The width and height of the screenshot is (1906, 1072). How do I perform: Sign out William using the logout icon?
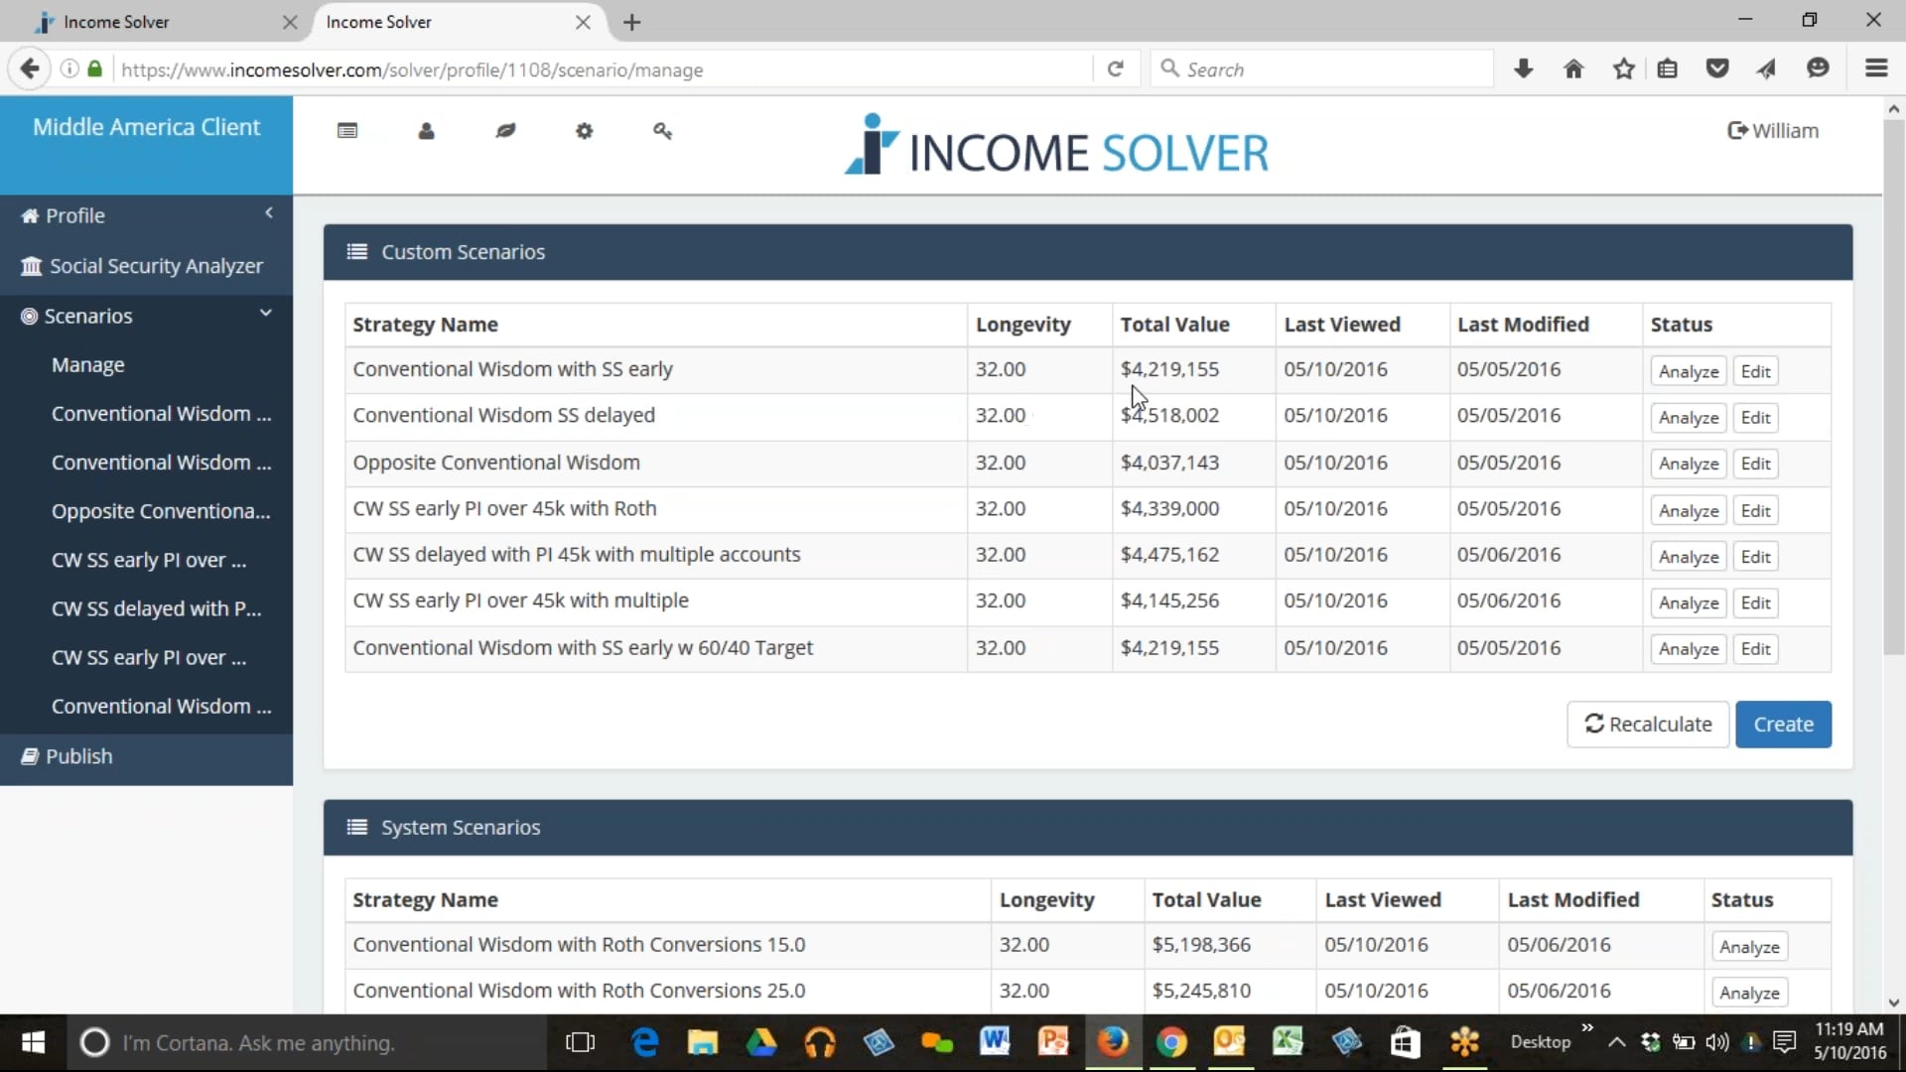(x=1736, y=130)
